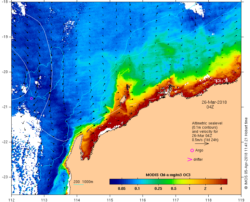The width and height of the screenshot is (250, 202).
Task: Click latitude axis label -20
Action: 5,72
